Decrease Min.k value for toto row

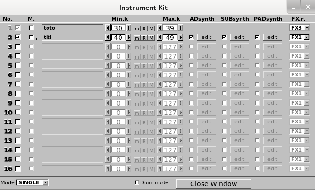point(108,28)
